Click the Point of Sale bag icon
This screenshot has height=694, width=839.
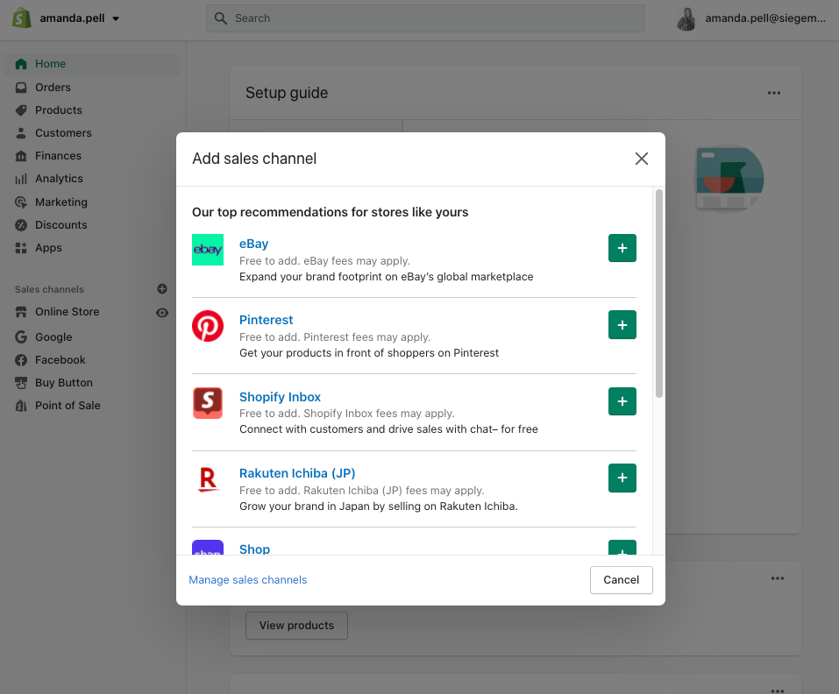[21, 406]
